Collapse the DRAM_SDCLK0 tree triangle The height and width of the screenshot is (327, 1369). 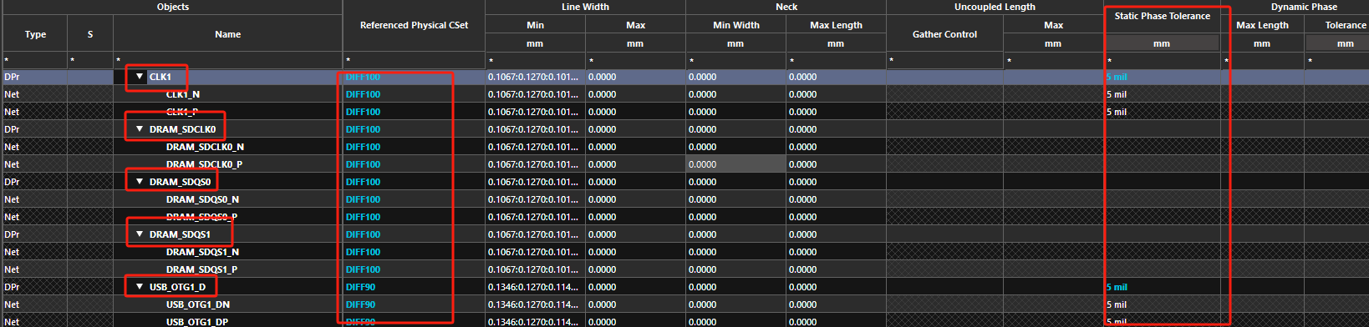(x=140, y=129)
